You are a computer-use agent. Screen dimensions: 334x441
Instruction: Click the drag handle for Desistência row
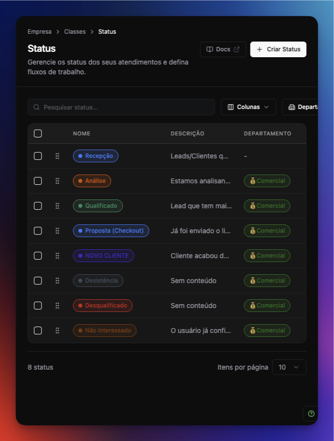[57, 281]
